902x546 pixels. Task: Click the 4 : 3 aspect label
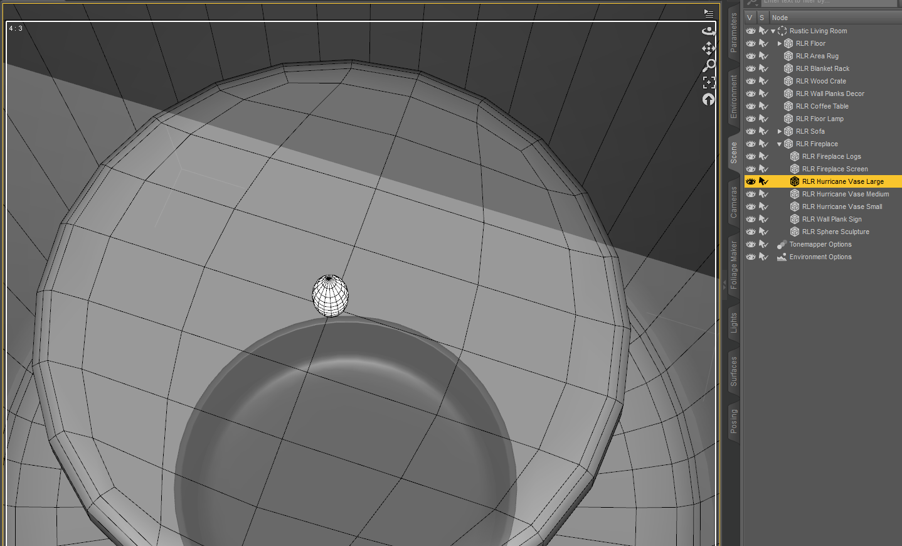(16, 29)
